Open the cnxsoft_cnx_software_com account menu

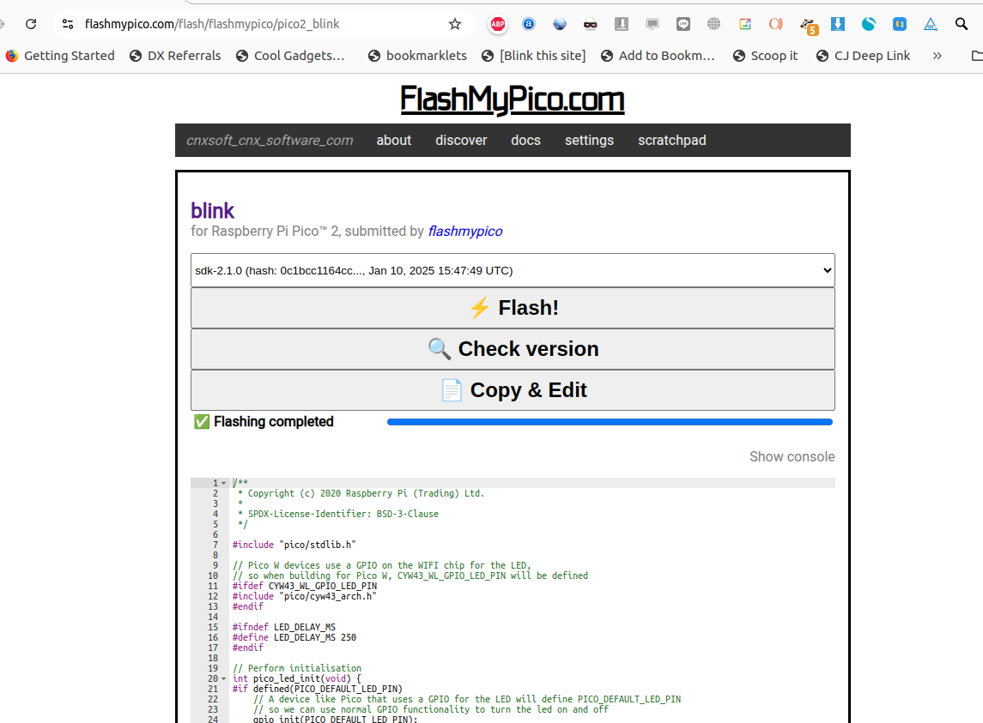coord(270,141)
